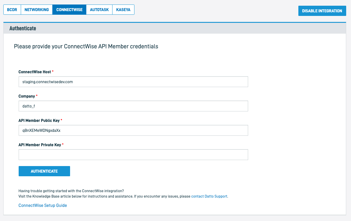The image size is (351, 221).
Task: Click into the Company input field
Action: pos(133,106)
